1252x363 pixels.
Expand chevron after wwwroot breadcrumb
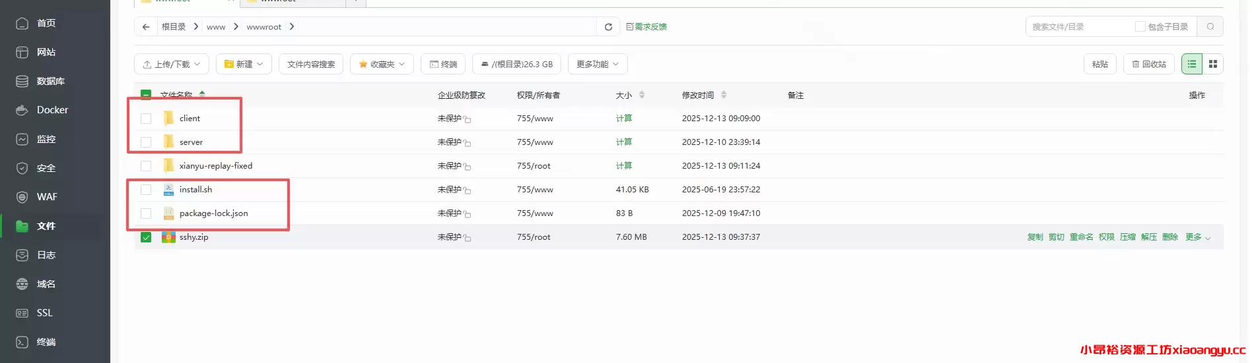point(291,26)
